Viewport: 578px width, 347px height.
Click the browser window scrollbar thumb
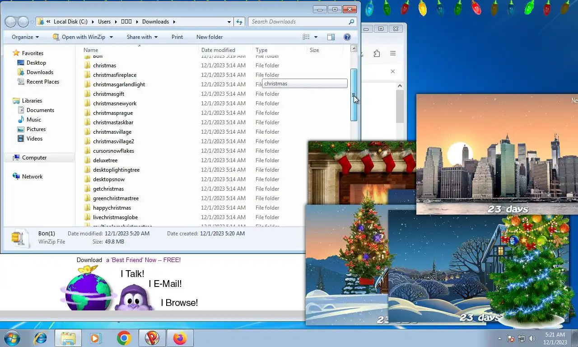[400, 107]
